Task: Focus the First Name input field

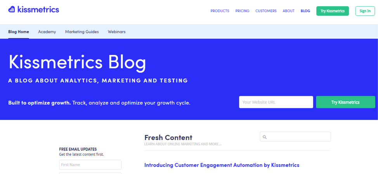Action: (90, 165)
